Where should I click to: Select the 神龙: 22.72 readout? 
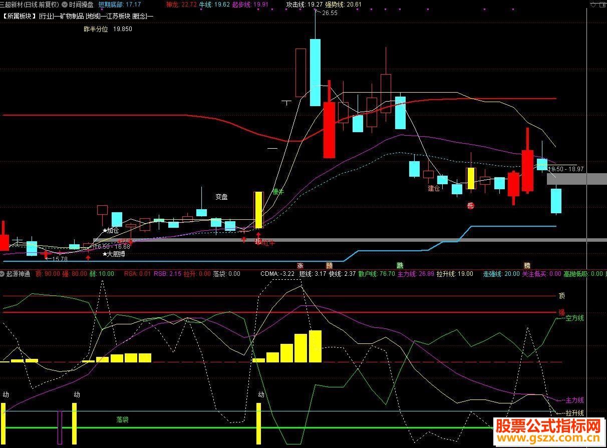click(181, 5)
